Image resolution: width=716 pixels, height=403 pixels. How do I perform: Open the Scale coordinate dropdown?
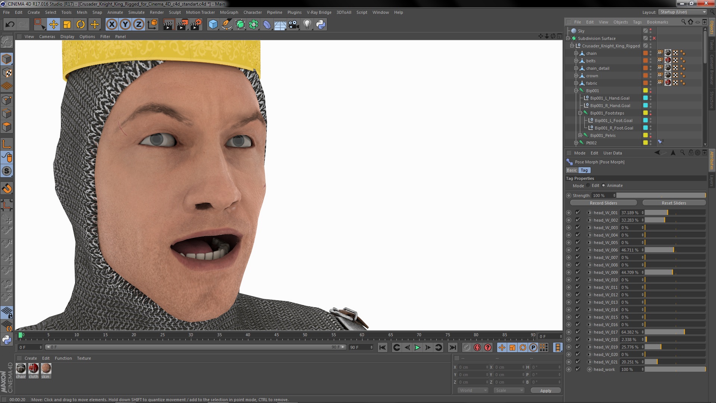click(509, 390)
